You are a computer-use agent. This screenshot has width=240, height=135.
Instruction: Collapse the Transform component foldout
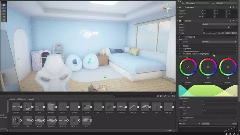pyautogui.click(x=177, y=7)
